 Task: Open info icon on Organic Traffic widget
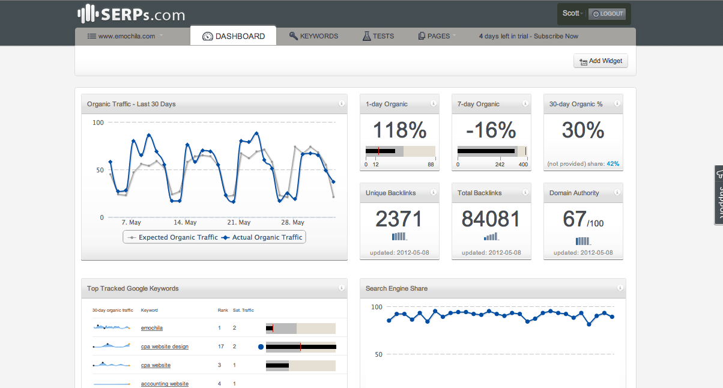pos(341,104)
